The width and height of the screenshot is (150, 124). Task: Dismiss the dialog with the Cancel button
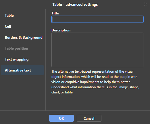[89, 118]
